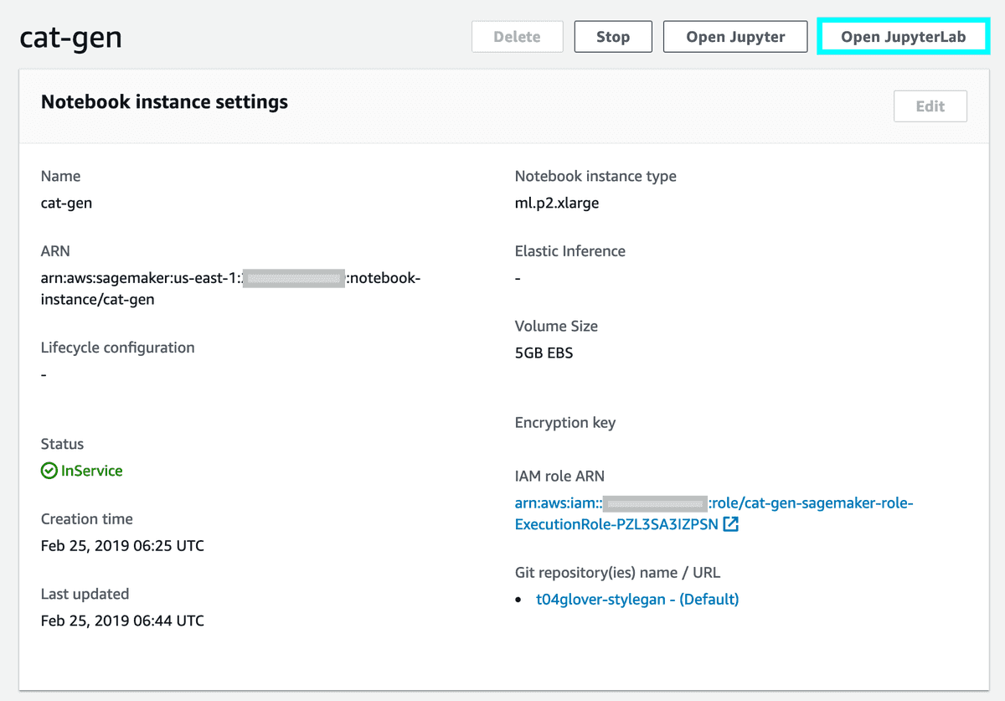Click the Last updated timestamp

(x=122, y=621)
